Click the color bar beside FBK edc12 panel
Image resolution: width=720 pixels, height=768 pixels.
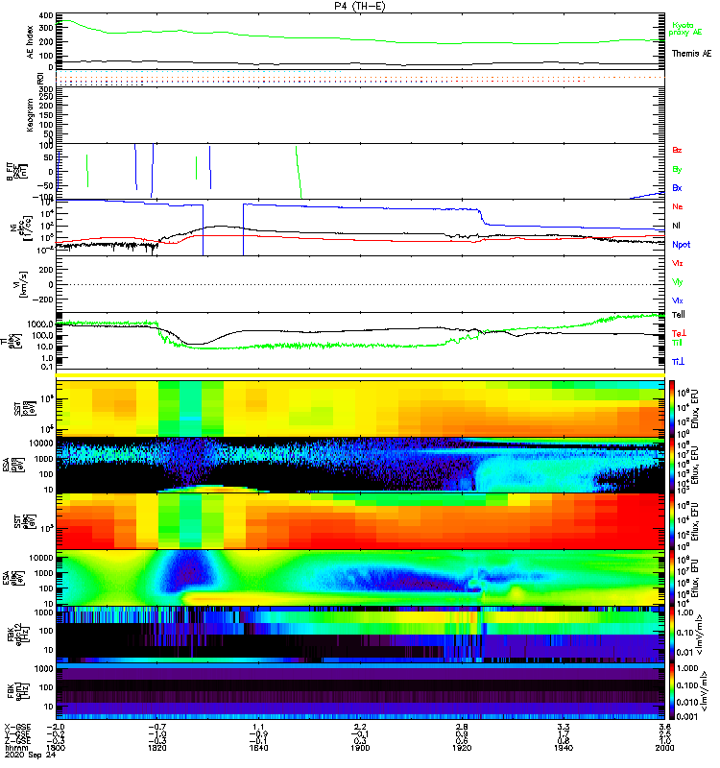pyautogui.click(x=672, y=635)
